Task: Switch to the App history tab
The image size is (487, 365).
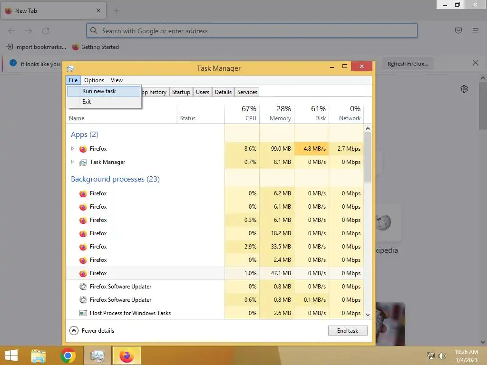Action: [155, 92]
